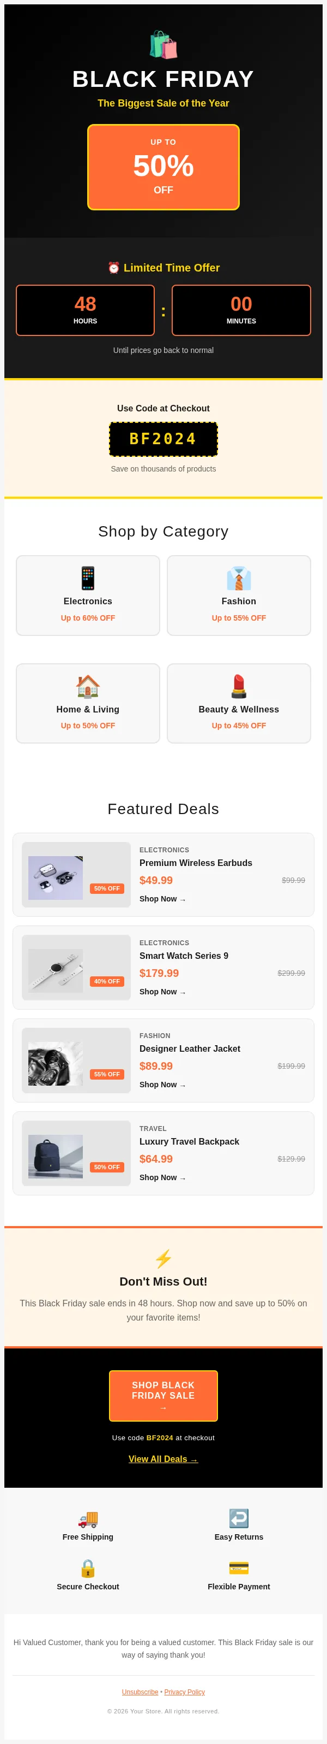The image size is (327, 1744).
Task: Click the UP TO 50% OFF orange banner
Action: pos(163,167)
